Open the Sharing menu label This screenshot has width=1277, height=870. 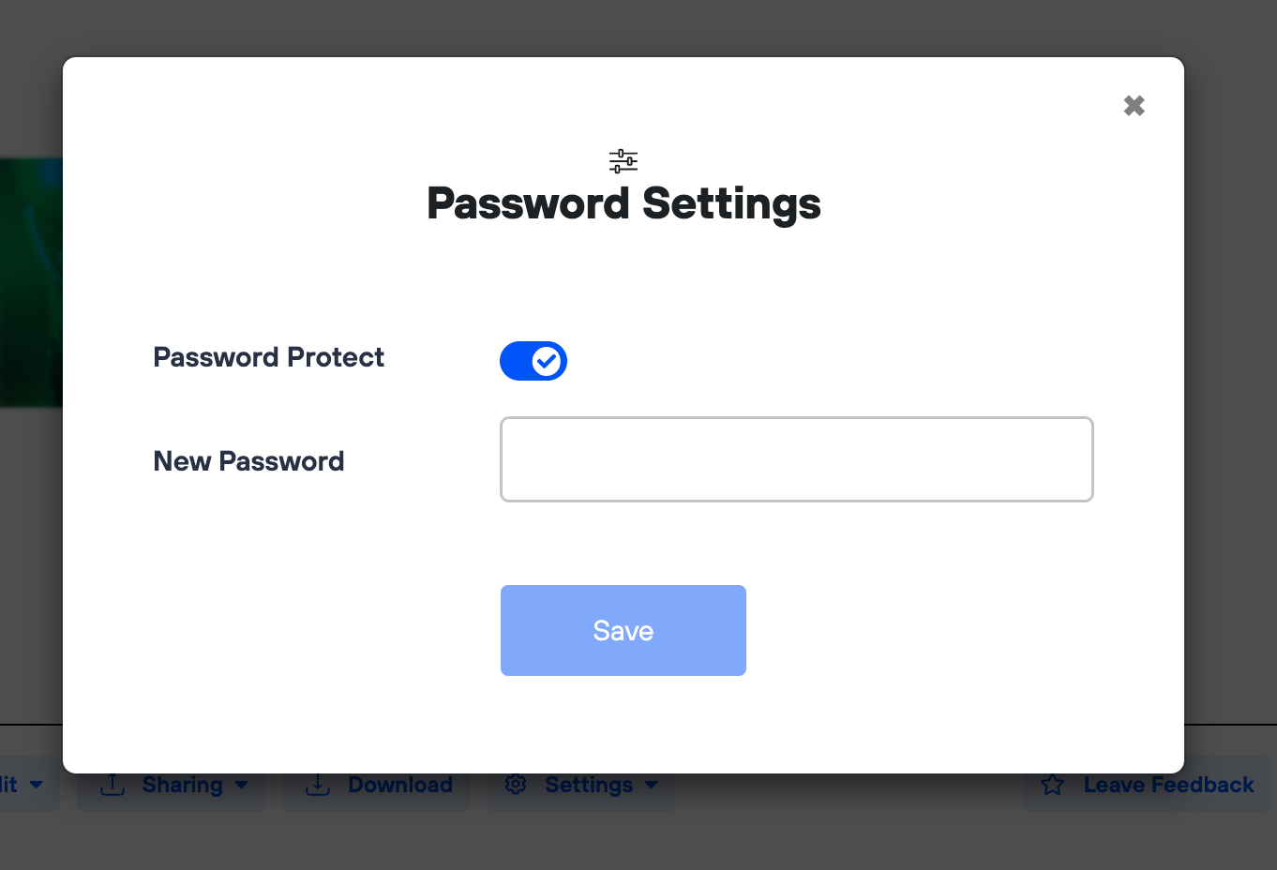[183, 785]
